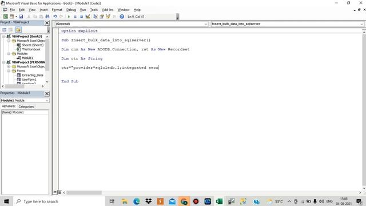Click Procedure View button at code pane bottom
This screenshot has width=366, height=206.
click(x=55, y=192)
